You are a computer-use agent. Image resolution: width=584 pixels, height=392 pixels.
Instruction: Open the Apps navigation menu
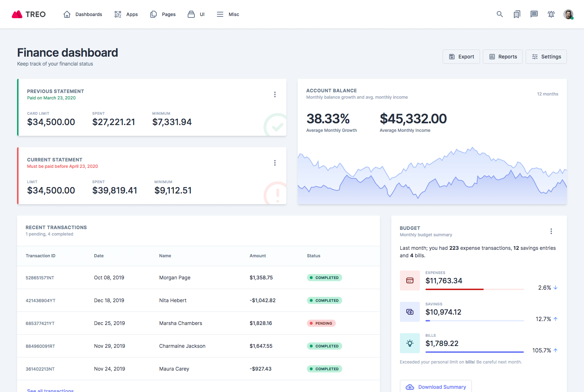[126, 14]
